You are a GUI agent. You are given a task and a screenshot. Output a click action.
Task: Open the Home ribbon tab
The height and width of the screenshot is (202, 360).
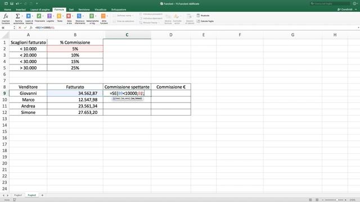click(7, 10)
